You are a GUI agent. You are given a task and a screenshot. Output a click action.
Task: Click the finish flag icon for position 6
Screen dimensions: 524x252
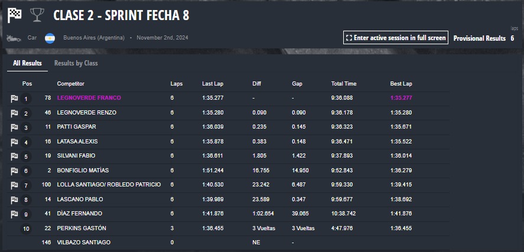14,171
